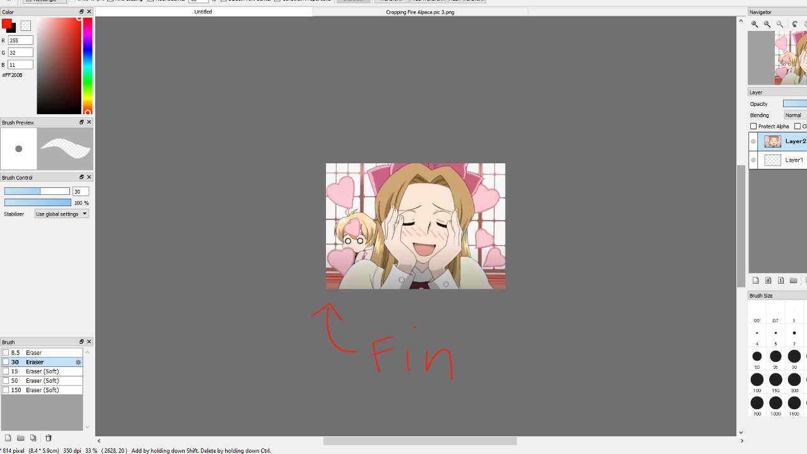Select the 150 Eraser (Soft) brush
The width and height of the screenshot is (807, 454).
coord(42,390)
